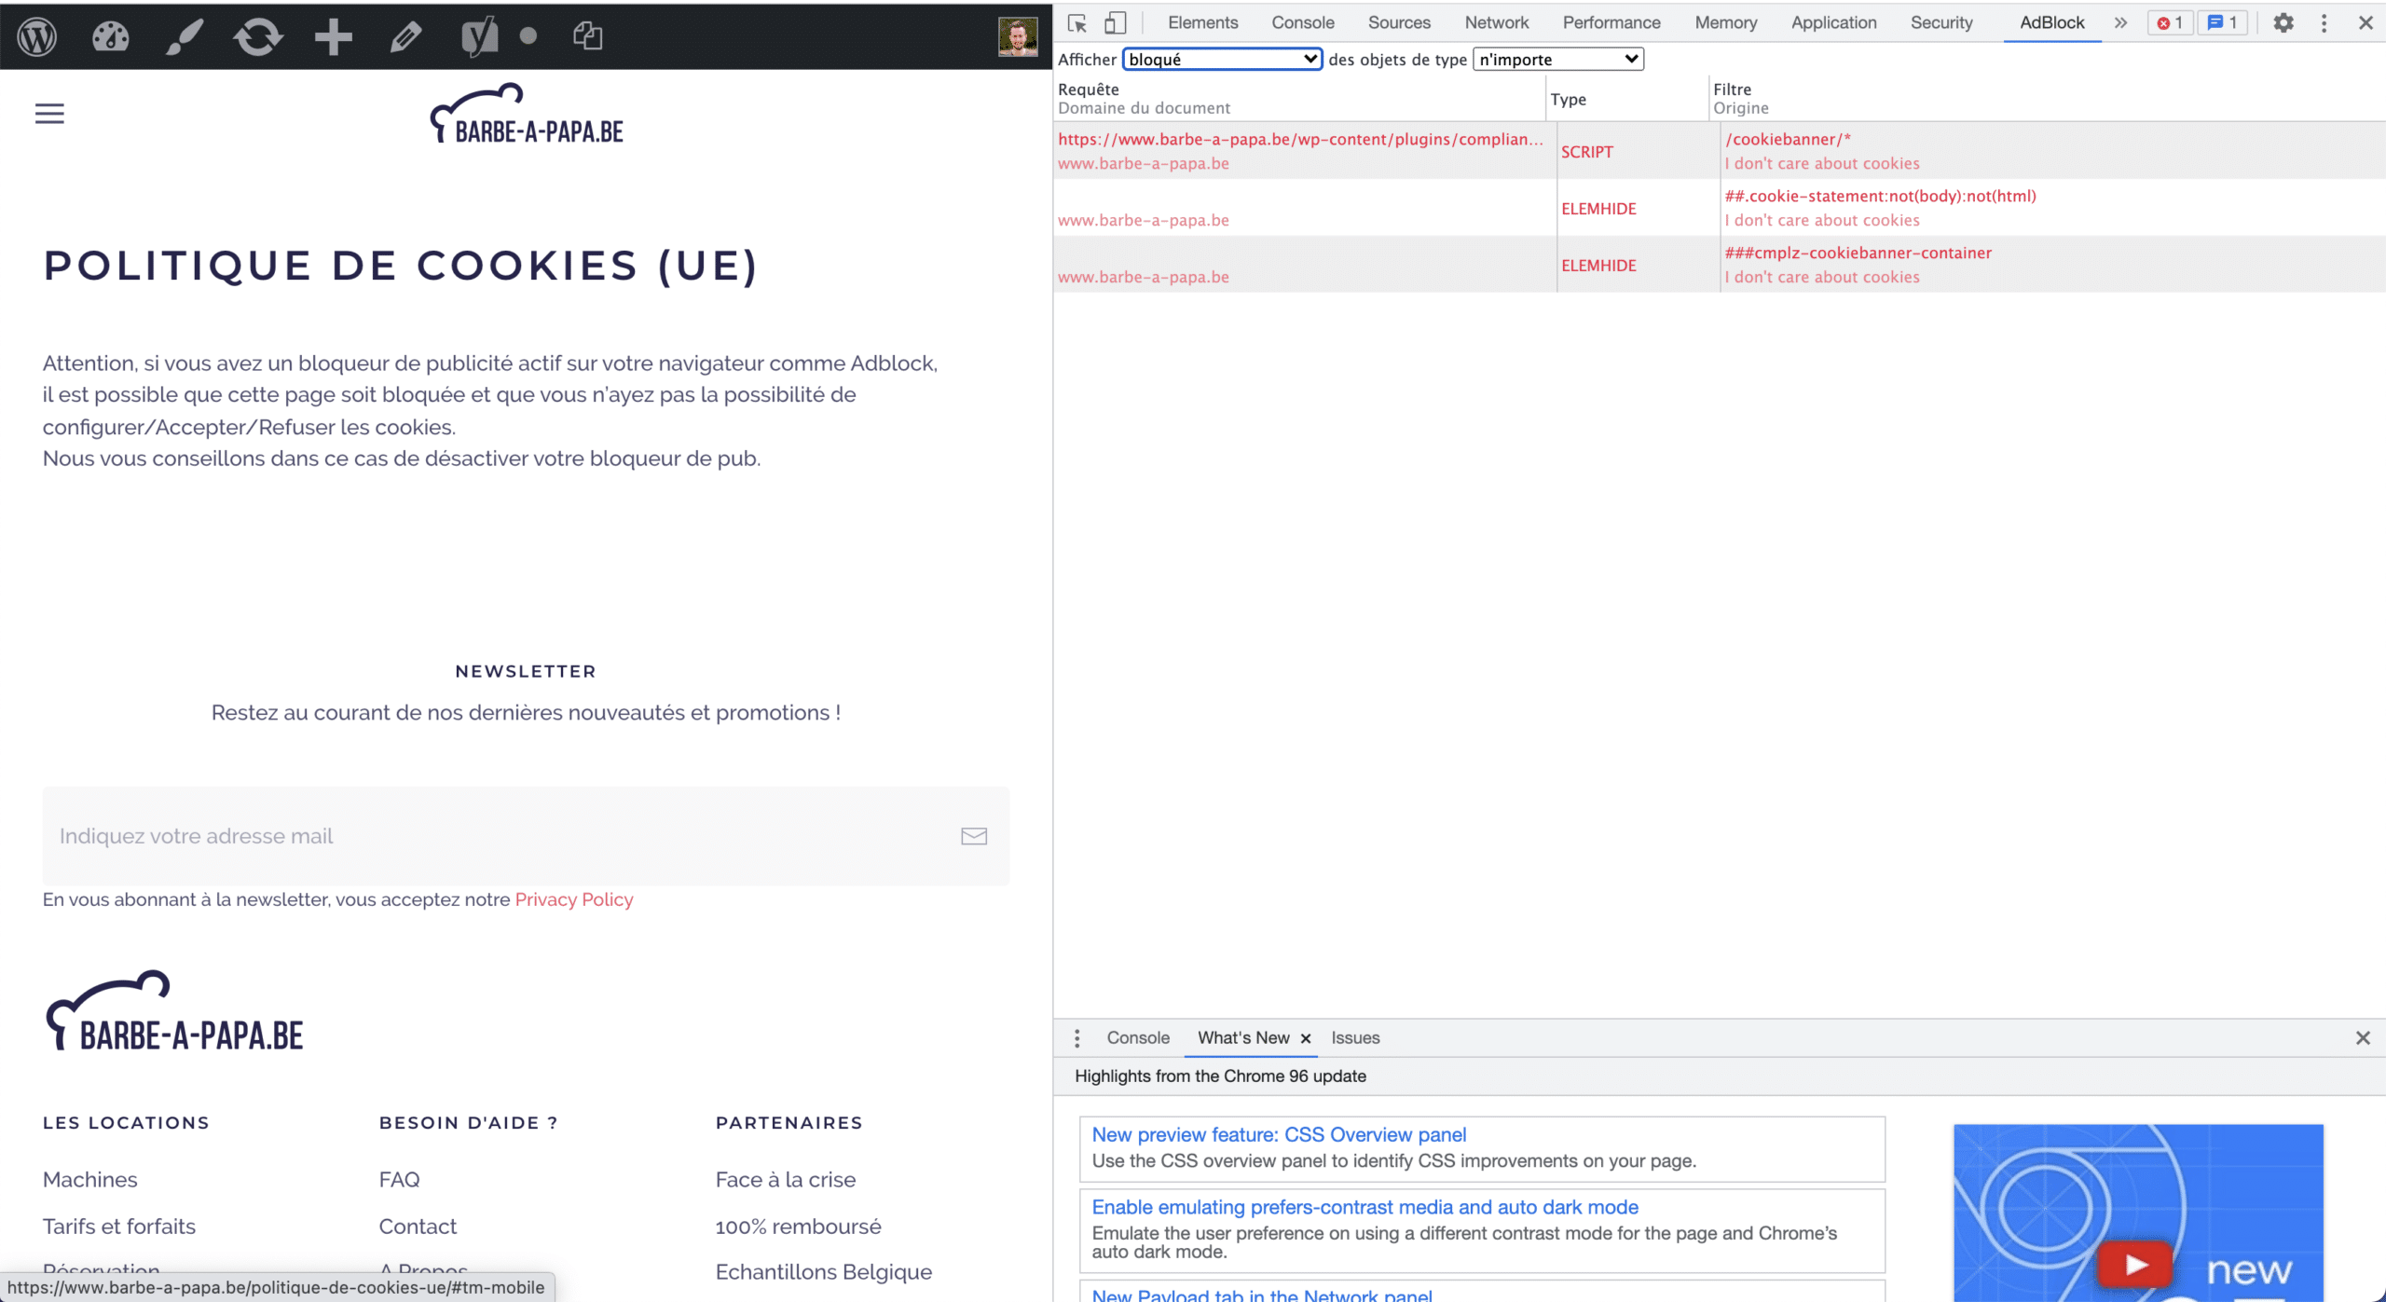Open DevTools settings gear
Screen dimensions: 2386x1302
(2283, 23)
